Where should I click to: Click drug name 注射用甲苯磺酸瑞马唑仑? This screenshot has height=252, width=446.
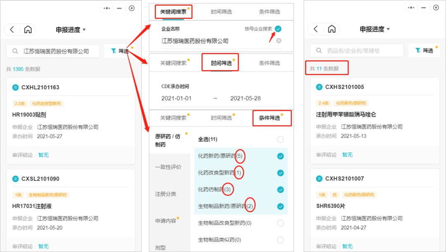click(346, 114)
